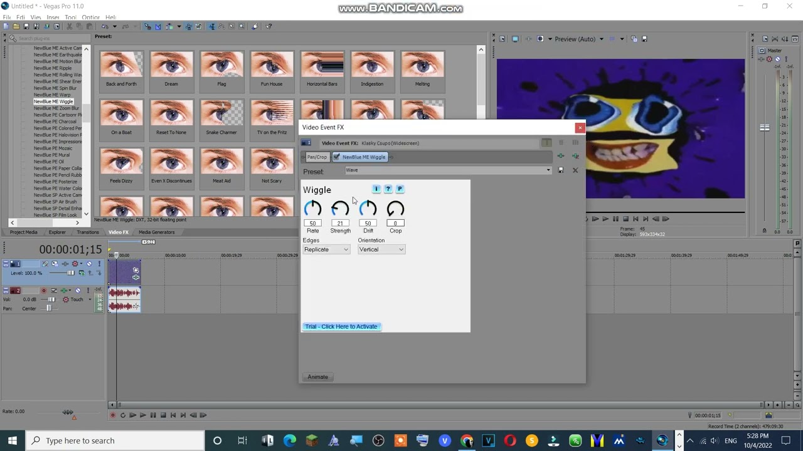This screenshot has width=803, height=451.
Task: Solo video track 1
Action: tap(99, 264)
